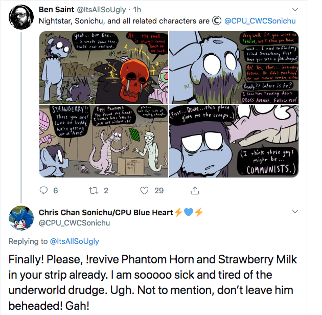Open the share tweet upload icon
This screenshot has height=315, width=322.
195,190
